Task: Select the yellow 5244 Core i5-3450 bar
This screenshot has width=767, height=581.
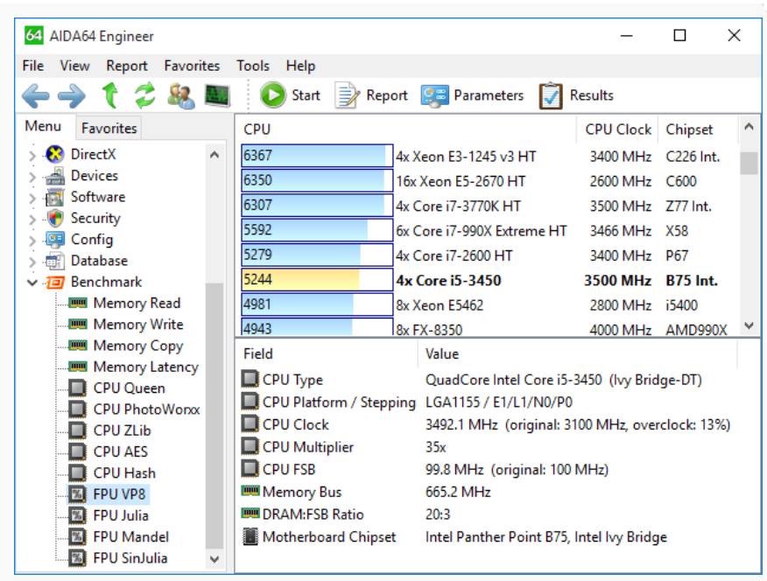Action: point(317,280)
